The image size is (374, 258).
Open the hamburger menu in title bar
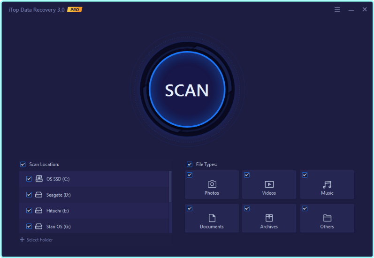(x=337, y=9)
